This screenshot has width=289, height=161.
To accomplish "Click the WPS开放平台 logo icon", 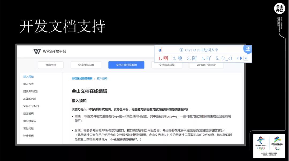I will click(x=37, y=51).
